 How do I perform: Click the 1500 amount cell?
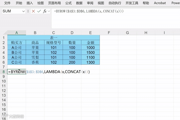[x=90, y=52]
